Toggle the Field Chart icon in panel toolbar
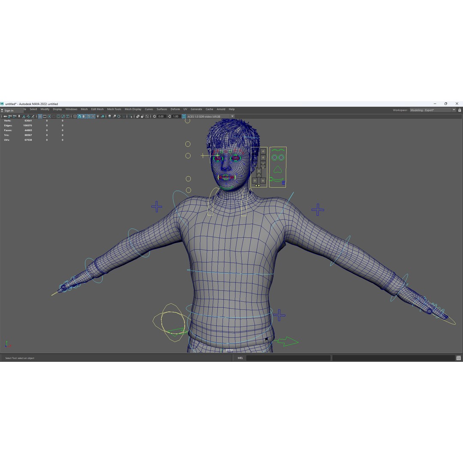Viewport: 463px width, 463px height. [58, 116]
